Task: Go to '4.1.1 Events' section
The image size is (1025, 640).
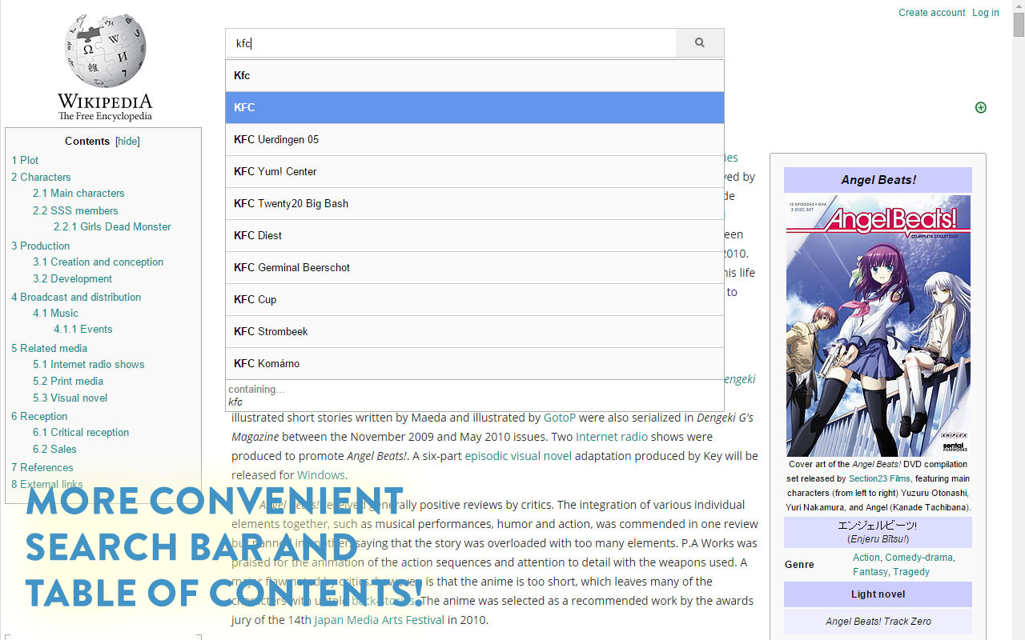Action: click(82, 329)
